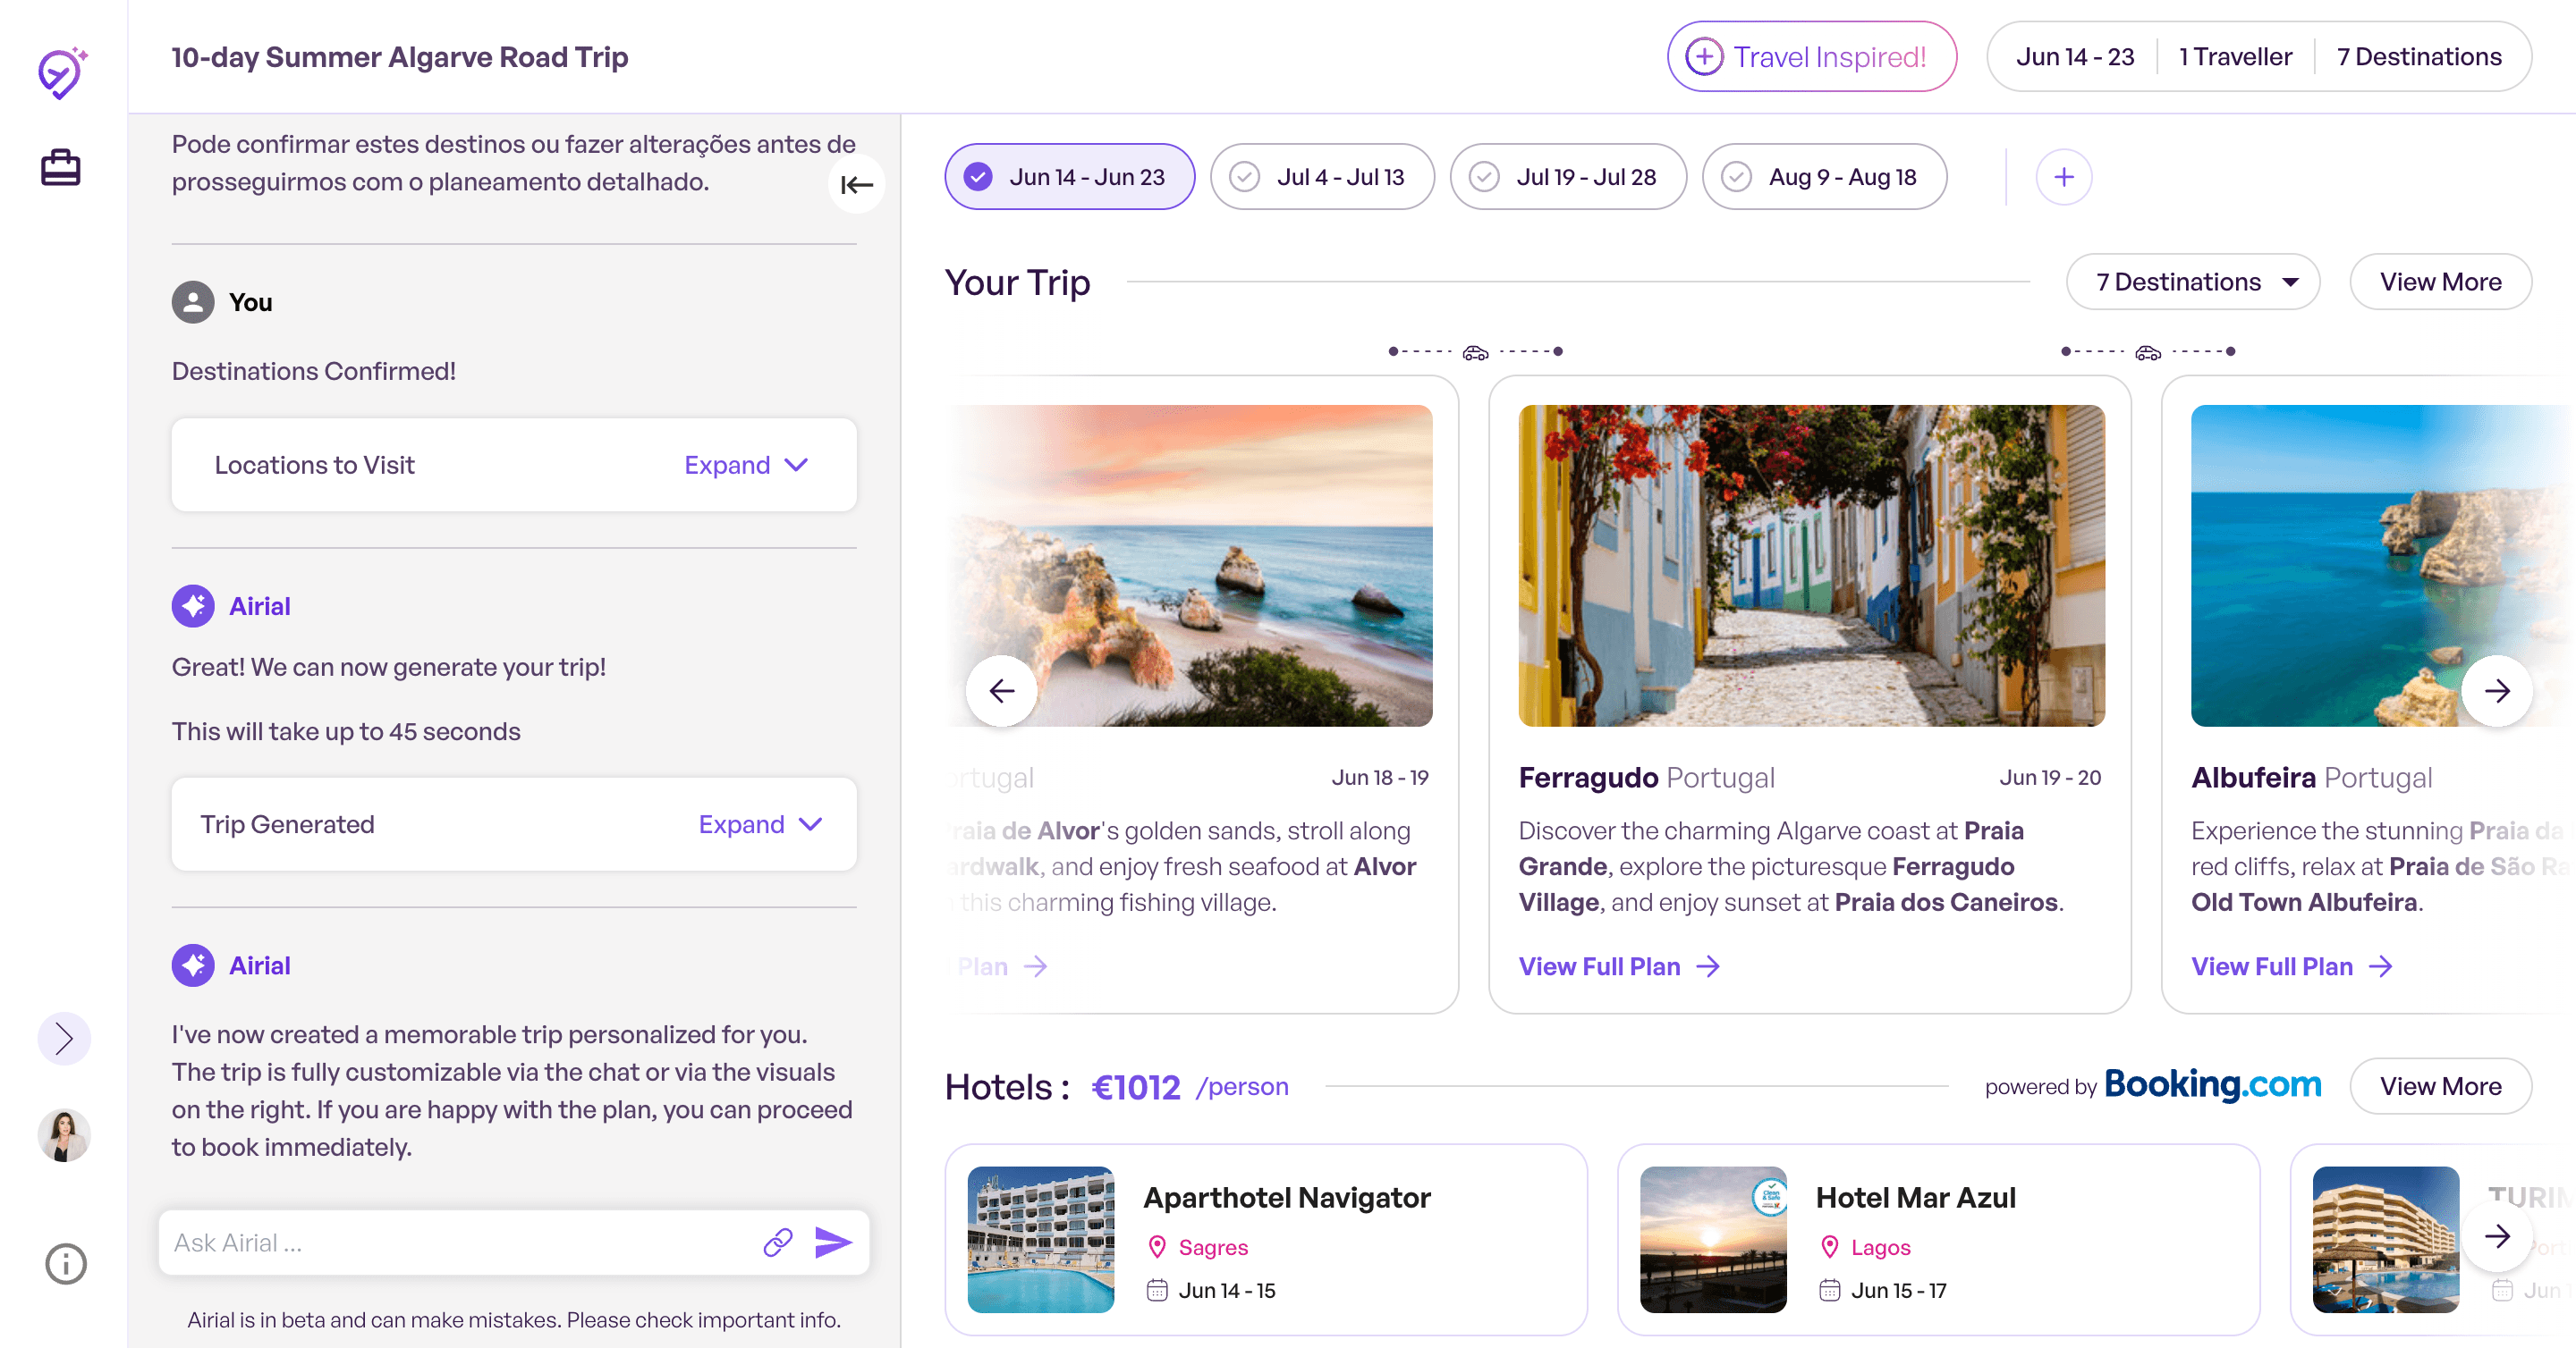Image resolution: width=2576 pixels, height=1348 pixels.
Task: Click the arrow next to Ferragudo View Full Plan
Action: click(1708, 966)
